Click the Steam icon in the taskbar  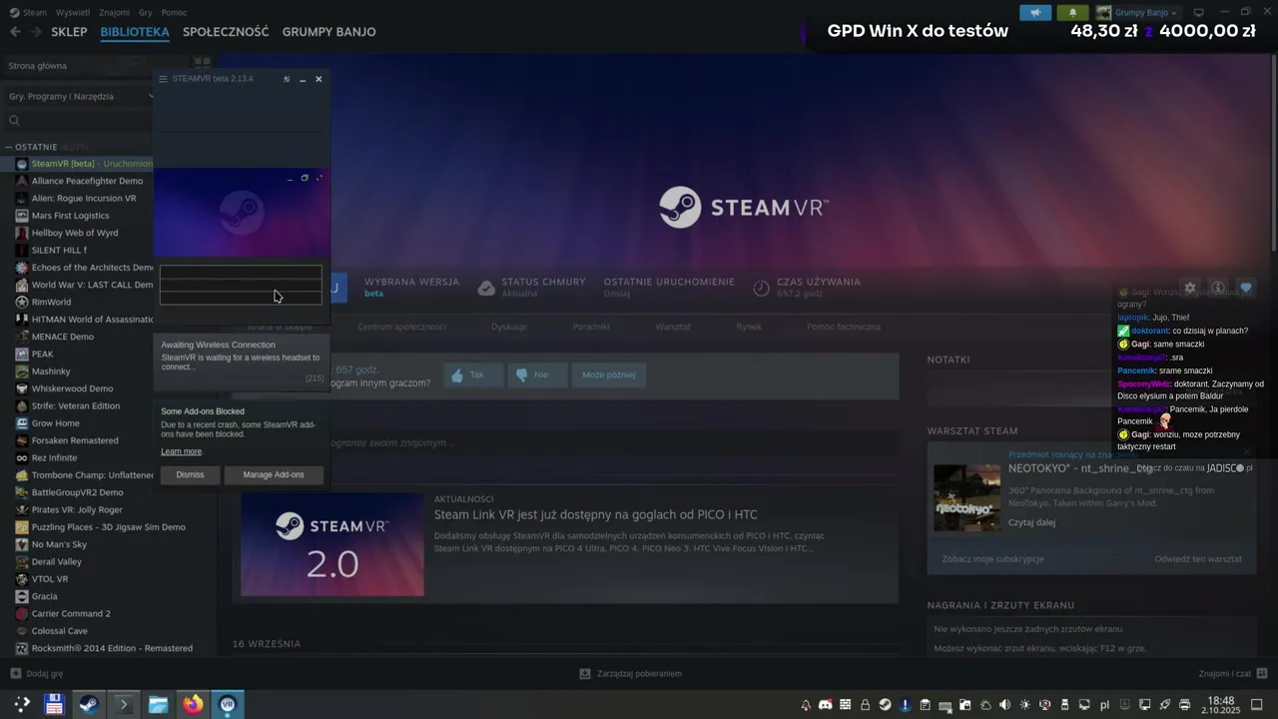coord(89,704)
